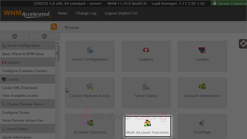The width and height of the screenshot is (247, 139).
Task: Click Logout (mybiz123)
Action: pos(121,13)
